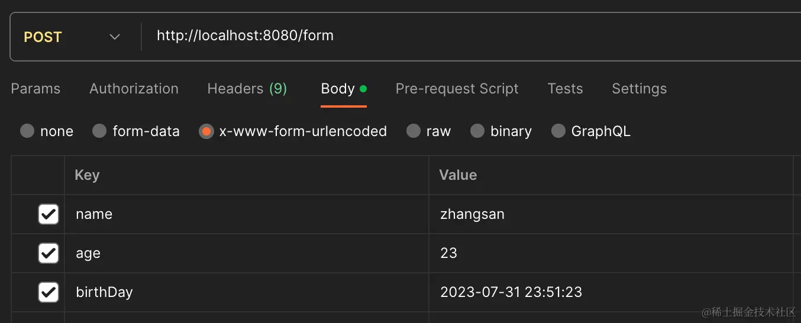Image resolution: width=801 pixels, height=323 pixels.
Task: Choose the form-data radio option
Action: click(x=99, y=131)
